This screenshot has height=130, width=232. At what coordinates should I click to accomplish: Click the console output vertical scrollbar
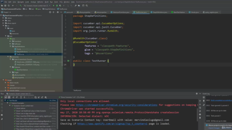pos(198,115)
